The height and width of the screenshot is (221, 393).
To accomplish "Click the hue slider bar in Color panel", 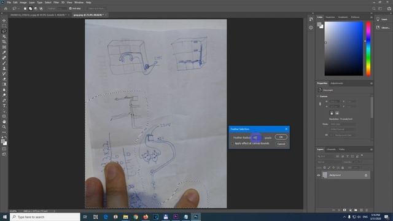I will (368, 48).
